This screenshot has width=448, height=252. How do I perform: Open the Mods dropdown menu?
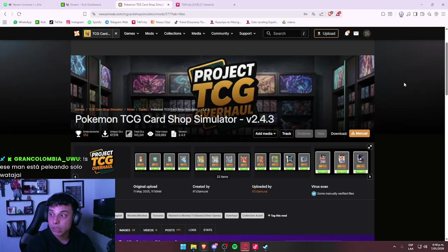tap(151, 34)
